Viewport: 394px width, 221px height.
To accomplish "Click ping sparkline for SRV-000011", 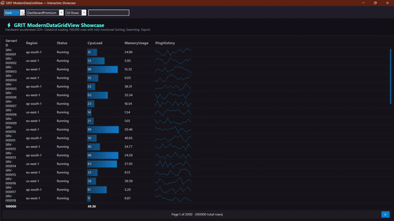I will 173,138.
